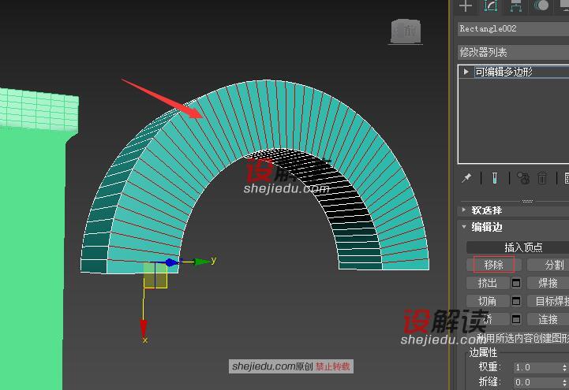The width and height of the screenshot is (569, 390).
Task: Switch to the Modify panel tab
Action: 490,6
